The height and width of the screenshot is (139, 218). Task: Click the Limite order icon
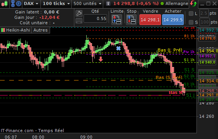tap(117, 20)
